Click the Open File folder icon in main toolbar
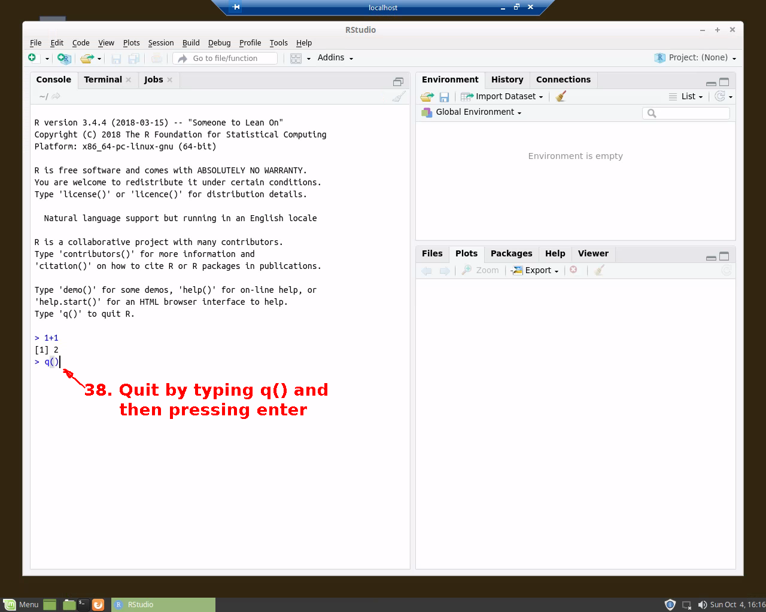The height and width of the screenshot is (612, 766). [87, 58]
